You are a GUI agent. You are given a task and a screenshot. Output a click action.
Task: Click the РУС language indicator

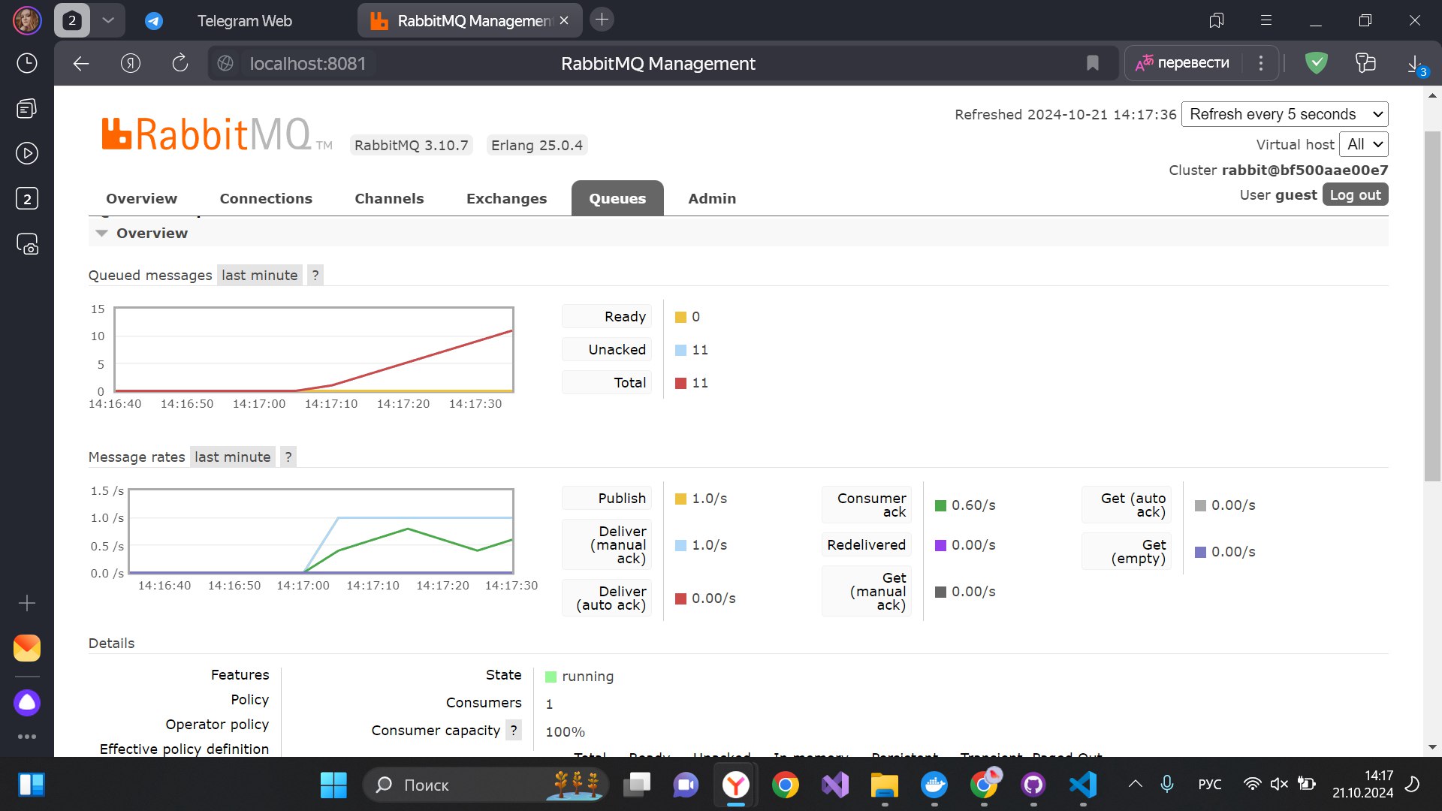pos(1209,785)
